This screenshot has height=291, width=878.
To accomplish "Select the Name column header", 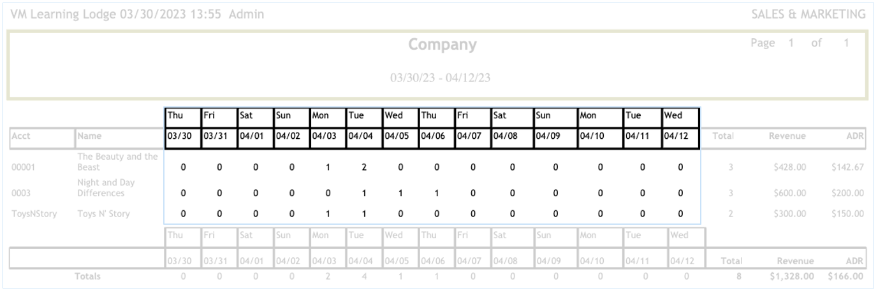I will tap(90, 136).
